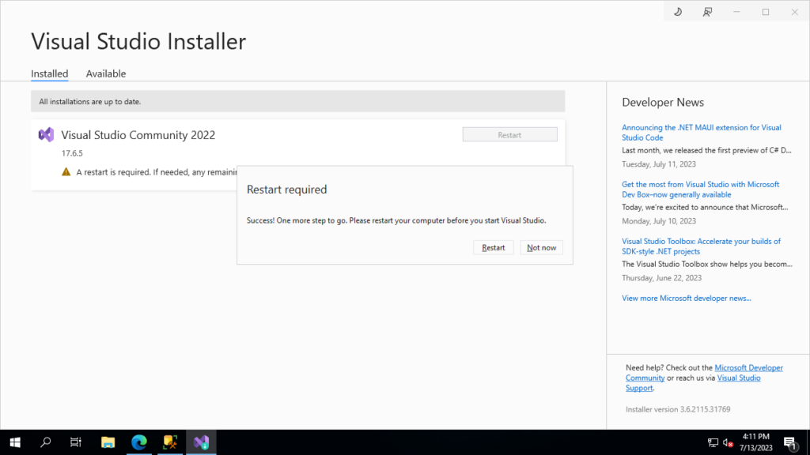This screenshot has width=810, height=455.
Task: Click 'Restart required' dialog heading
Action: [x=286, y=190]
